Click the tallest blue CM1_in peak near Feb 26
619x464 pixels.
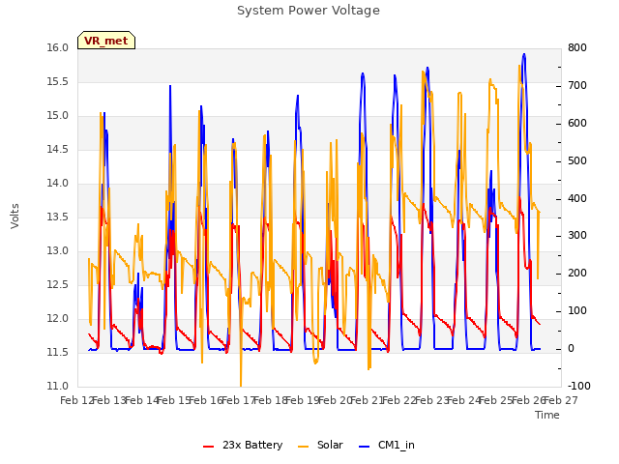[x=524, y=54]
